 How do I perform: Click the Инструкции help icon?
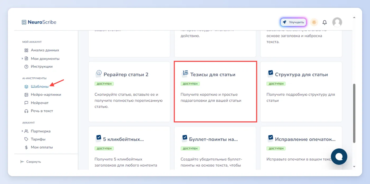(x=26, y=67)
